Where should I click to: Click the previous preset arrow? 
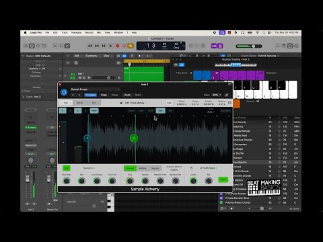[73, 95]
